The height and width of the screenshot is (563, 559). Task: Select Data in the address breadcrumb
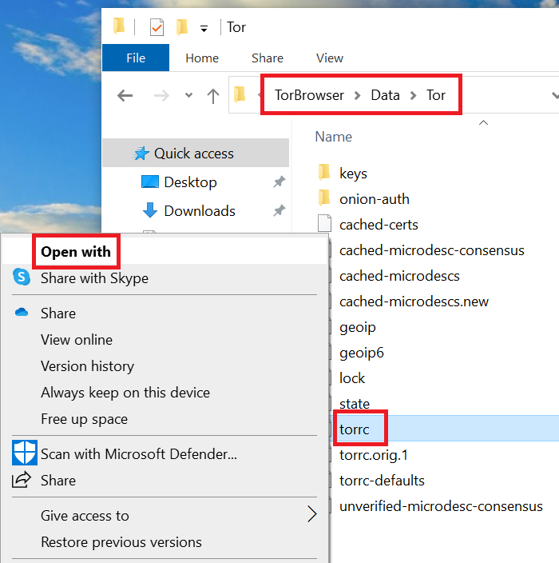tap(385, 95)
